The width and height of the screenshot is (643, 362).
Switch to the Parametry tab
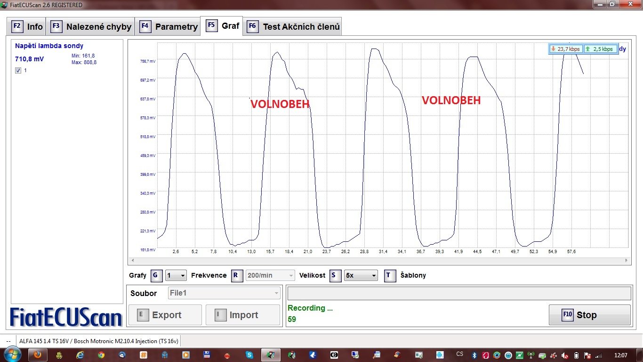(x=168, y=26)
